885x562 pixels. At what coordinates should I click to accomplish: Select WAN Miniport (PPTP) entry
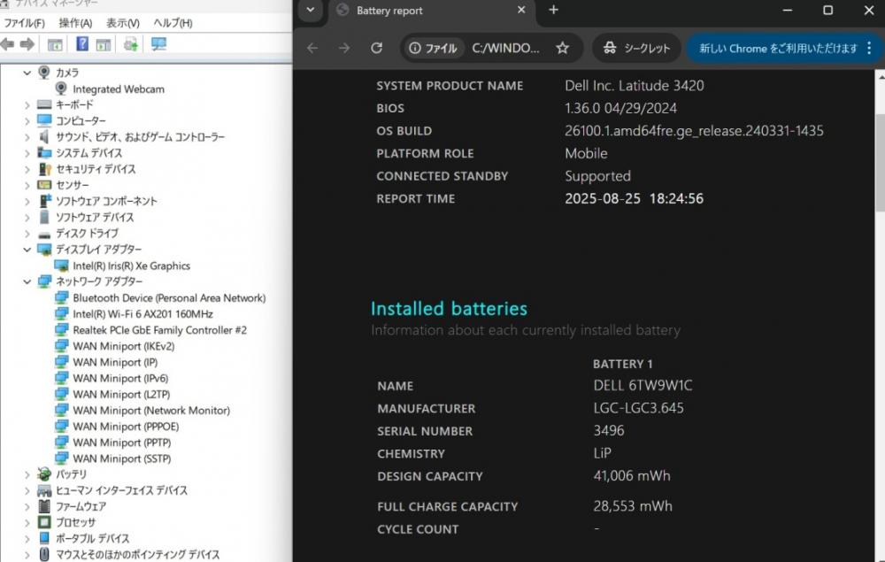click(x=122, y=443)
